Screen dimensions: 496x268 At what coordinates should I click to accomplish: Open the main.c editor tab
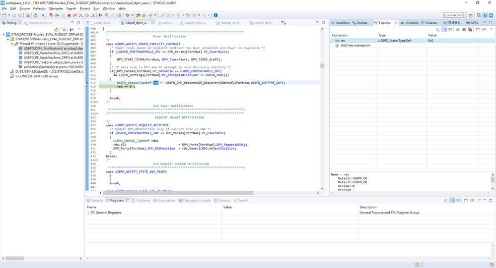[165, 23]
